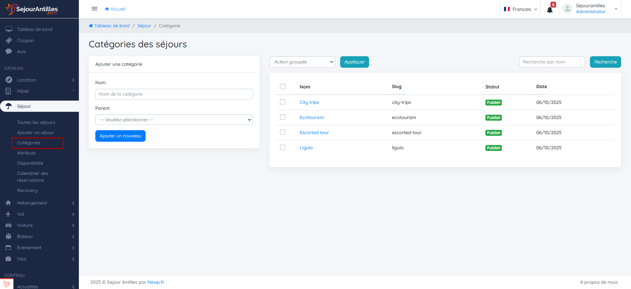Viewport: 631px width, 289px height.
Task: Open Attributs in Séjour submenu
Action: tap(26, 153)
